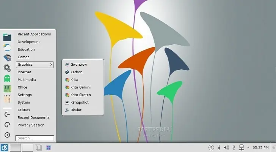The height and width of the screenshot is (152, 276).
Task: Switch to the first virtual desktop in pager
Action: [x=16, y=147]
